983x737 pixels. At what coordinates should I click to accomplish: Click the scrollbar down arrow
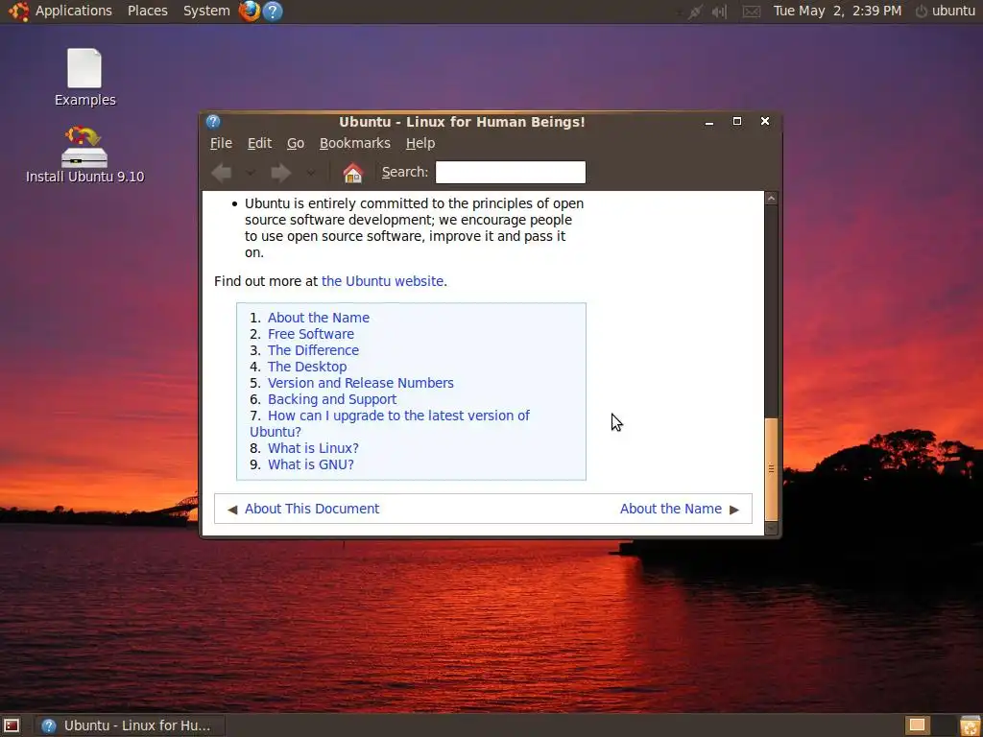click(x=771, y=529)
